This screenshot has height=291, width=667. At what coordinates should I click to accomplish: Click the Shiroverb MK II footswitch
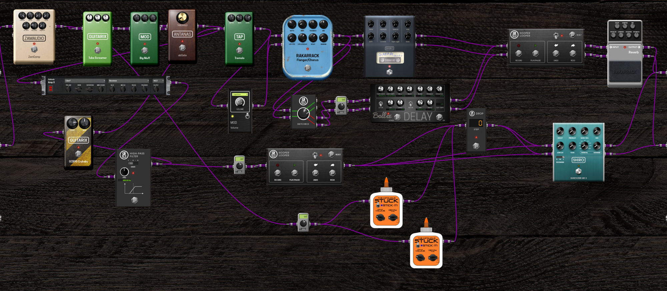pyautogui.click(x=578, y=171)
